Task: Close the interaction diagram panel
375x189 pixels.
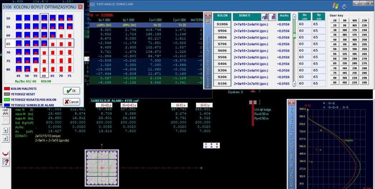Action: (x=291, y=103)
